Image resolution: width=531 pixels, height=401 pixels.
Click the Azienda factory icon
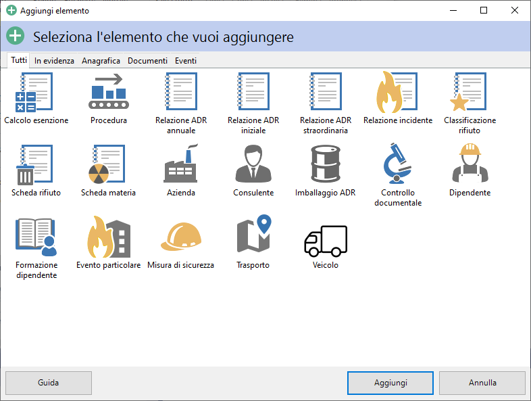point(181,165)
